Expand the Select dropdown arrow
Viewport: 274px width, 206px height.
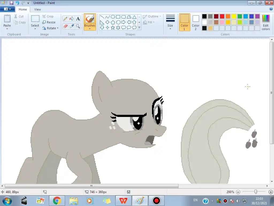(x=35, y=29)
